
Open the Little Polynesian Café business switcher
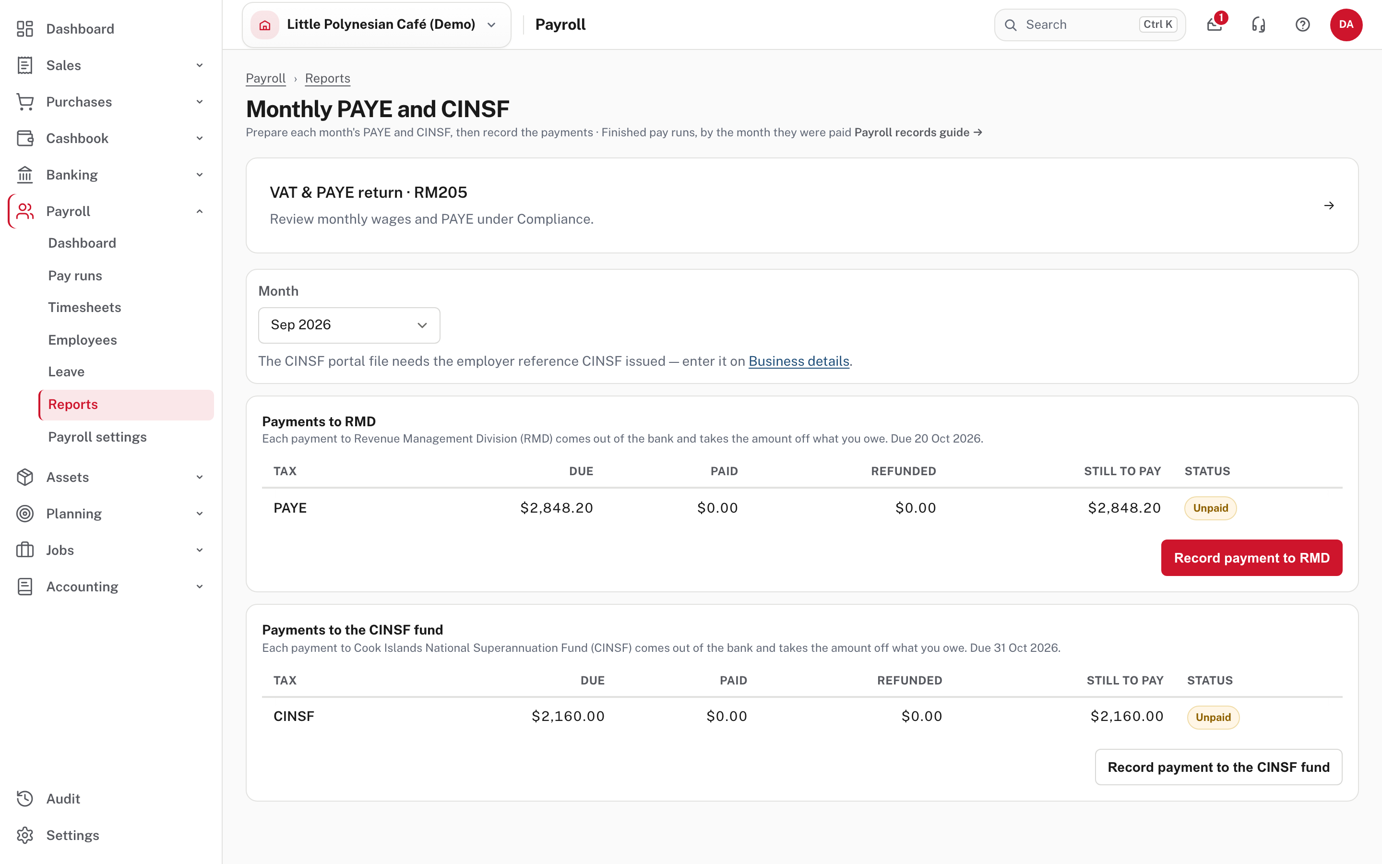pos(376,24)
